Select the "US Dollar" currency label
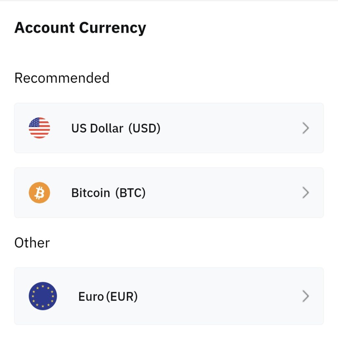This screenshot has height=338, width=338. click(97, 128)
